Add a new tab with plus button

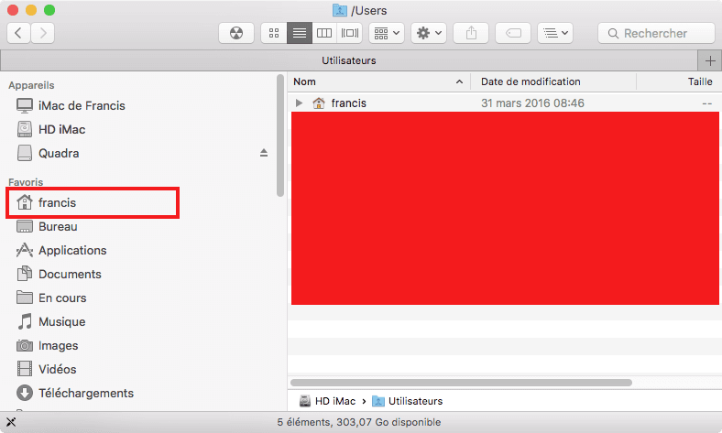point(710,60)
